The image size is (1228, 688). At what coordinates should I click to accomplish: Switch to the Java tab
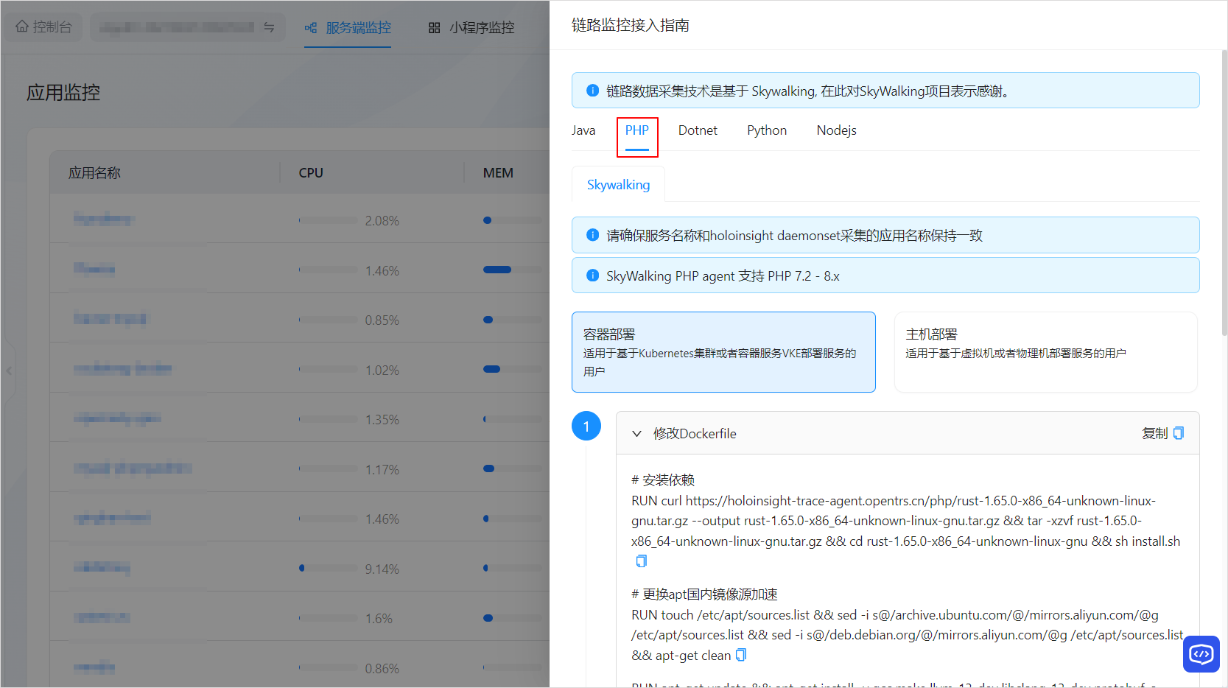pyautogui.click(x=583, y=130)
